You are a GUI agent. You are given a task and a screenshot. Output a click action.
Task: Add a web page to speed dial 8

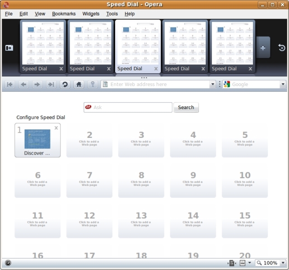(141, 181)
